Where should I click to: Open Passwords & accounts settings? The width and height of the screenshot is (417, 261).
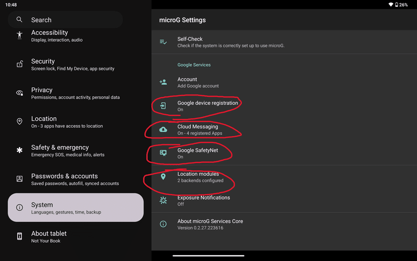(76, 179)
